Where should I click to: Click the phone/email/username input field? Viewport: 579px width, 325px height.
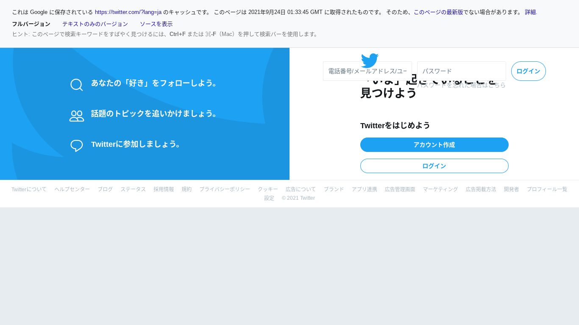(x=367, y=71)
